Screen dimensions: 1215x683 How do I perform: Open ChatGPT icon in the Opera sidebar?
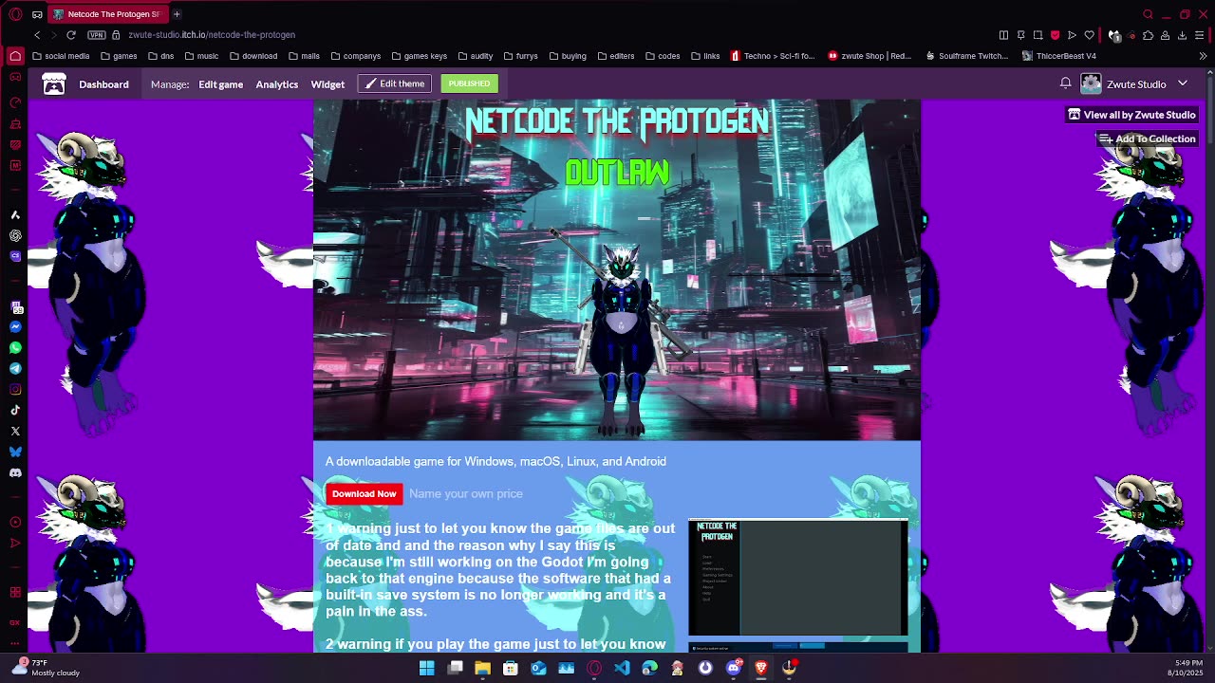(15, 235)
